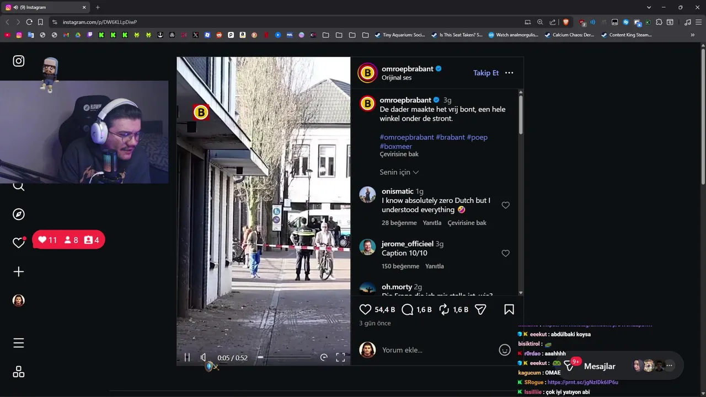Open omroepbrabant profile from post header

point(407,69)
